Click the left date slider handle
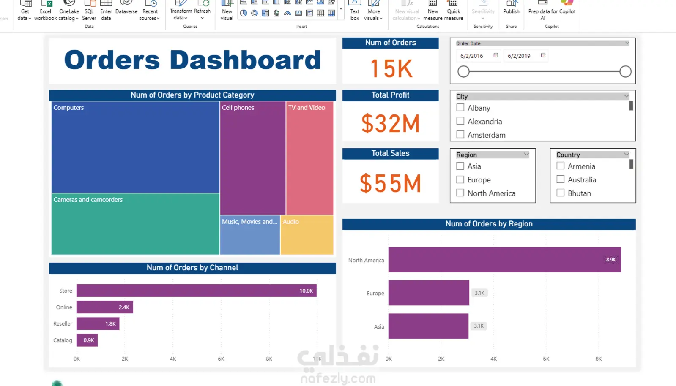The image size is (676, 386). tap(463, 71)
